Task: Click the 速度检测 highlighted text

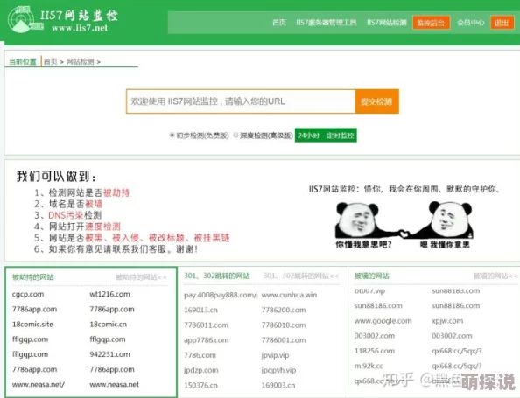Action: click(x=102, y=227)
